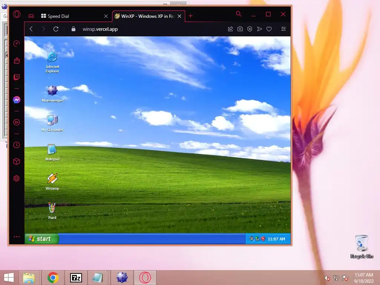Close the WinXP tab
Viewport: 380px width, 285px height.
(x=179, y=16)
